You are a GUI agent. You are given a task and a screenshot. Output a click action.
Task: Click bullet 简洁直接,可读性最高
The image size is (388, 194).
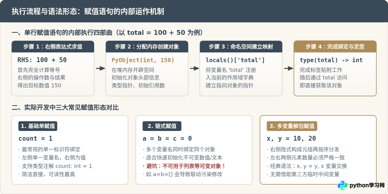(47, 174)
